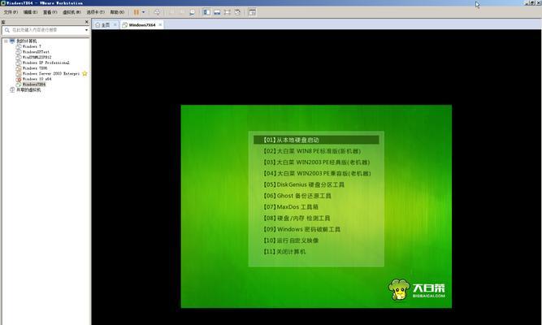The image size is (542, 325).
Task: Click the Windows7X64 tab VM icon
Action: (x=125, y=25)
